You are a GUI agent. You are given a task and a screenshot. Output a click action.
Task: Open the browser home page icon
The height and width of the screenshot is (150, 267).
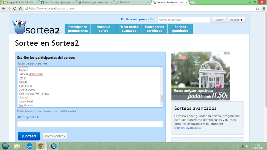(x=20, y=8)
